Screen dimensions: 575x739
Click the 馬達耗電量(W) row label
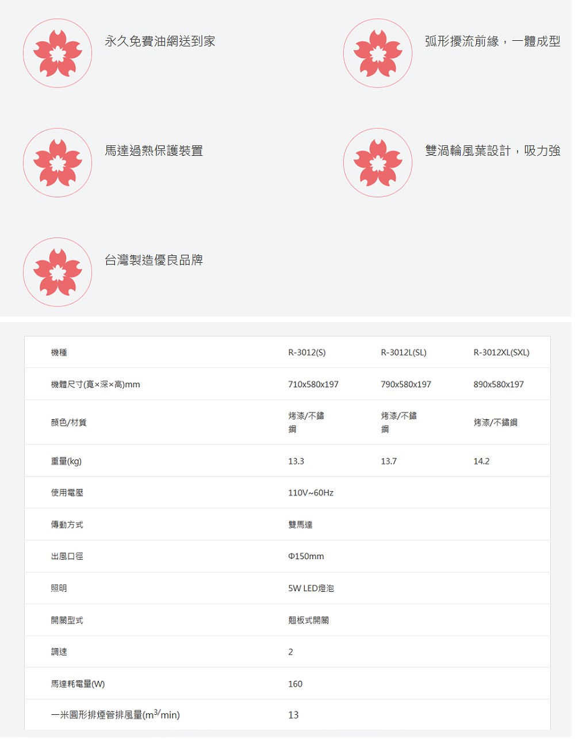[x=78, y=684]
